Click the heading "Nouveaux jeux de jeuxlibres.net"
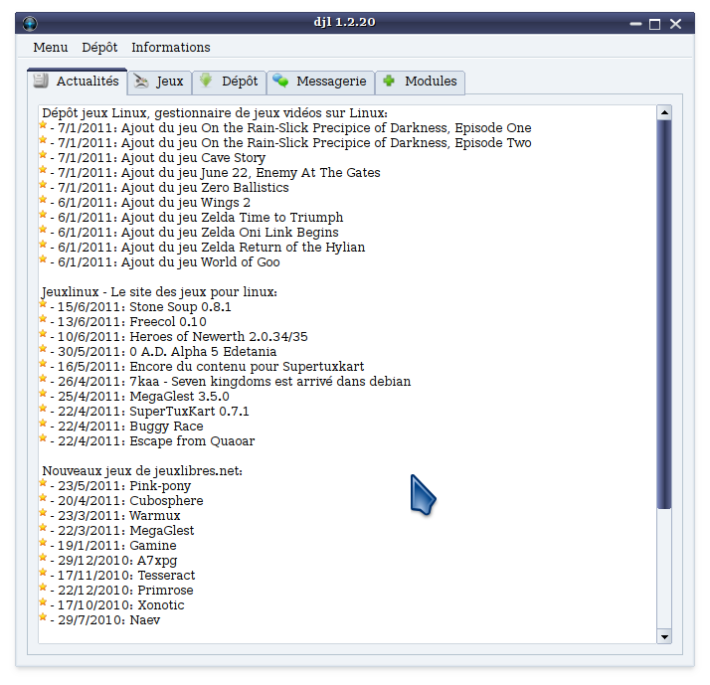Screen dimensions: 710x685 (142, 471)
